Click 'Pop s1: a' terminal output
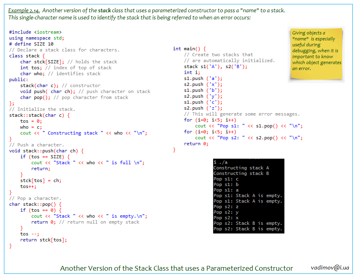This screenshot has width=356, height=277. 226,190
